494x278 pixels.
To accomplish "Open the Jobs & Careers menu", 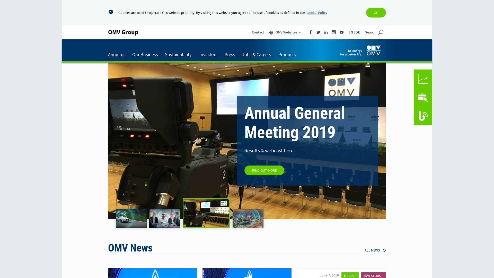I will pos(257,55).
